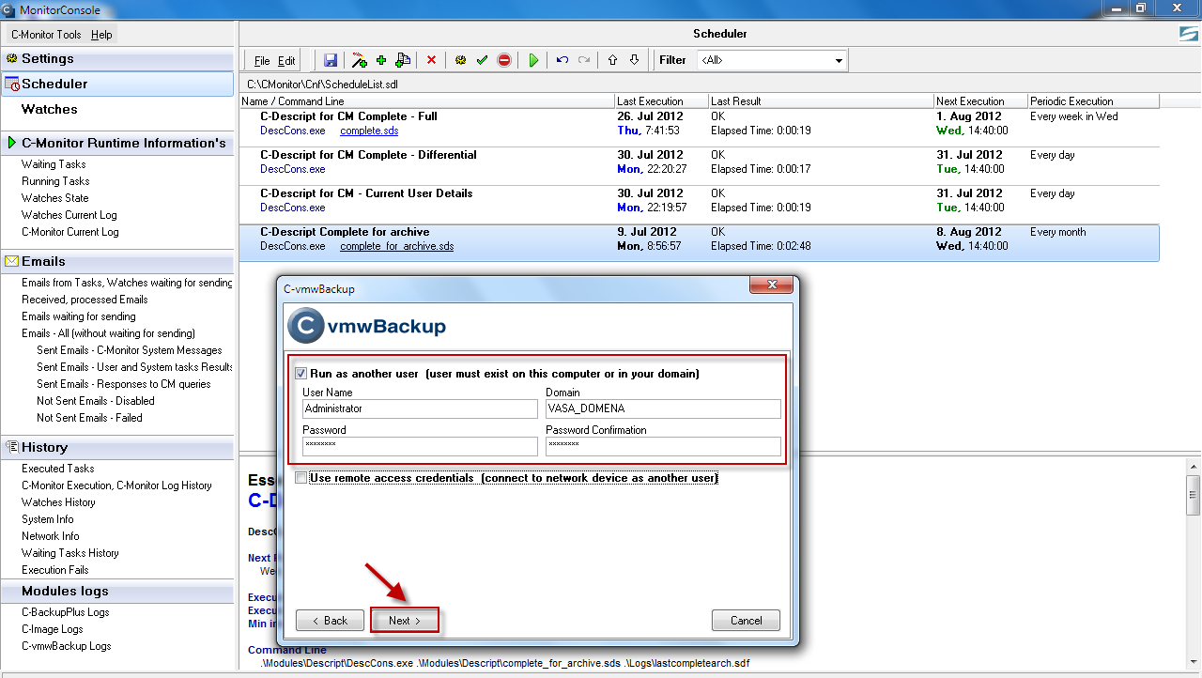Click the move task up arrow icon
The width and height of the screenshot is (1202, 678).
(613, 60)
